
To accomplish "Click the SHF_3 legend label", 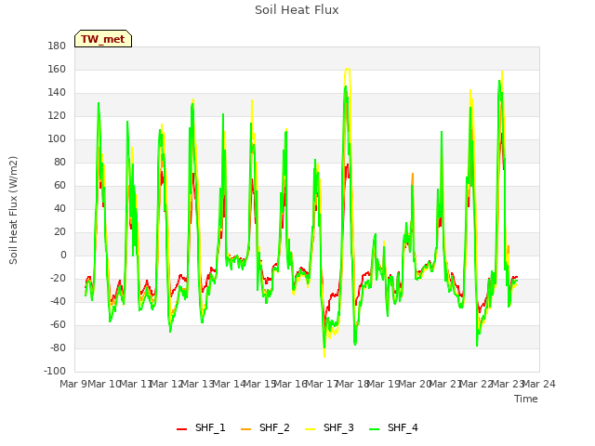I will pos(338,428).
